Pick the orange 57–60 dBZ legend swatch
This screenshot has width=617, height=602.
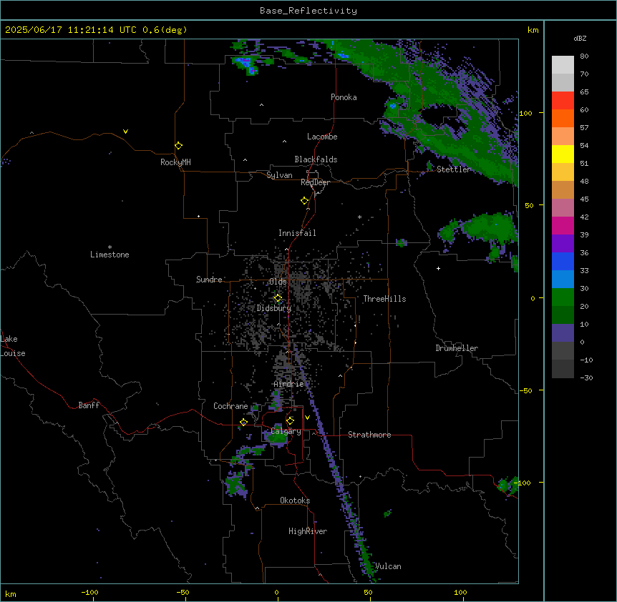[563, 118]
